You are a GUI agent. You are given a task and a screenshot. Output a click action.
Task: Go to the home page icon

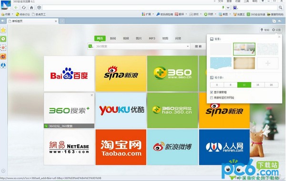click(31, 8)
